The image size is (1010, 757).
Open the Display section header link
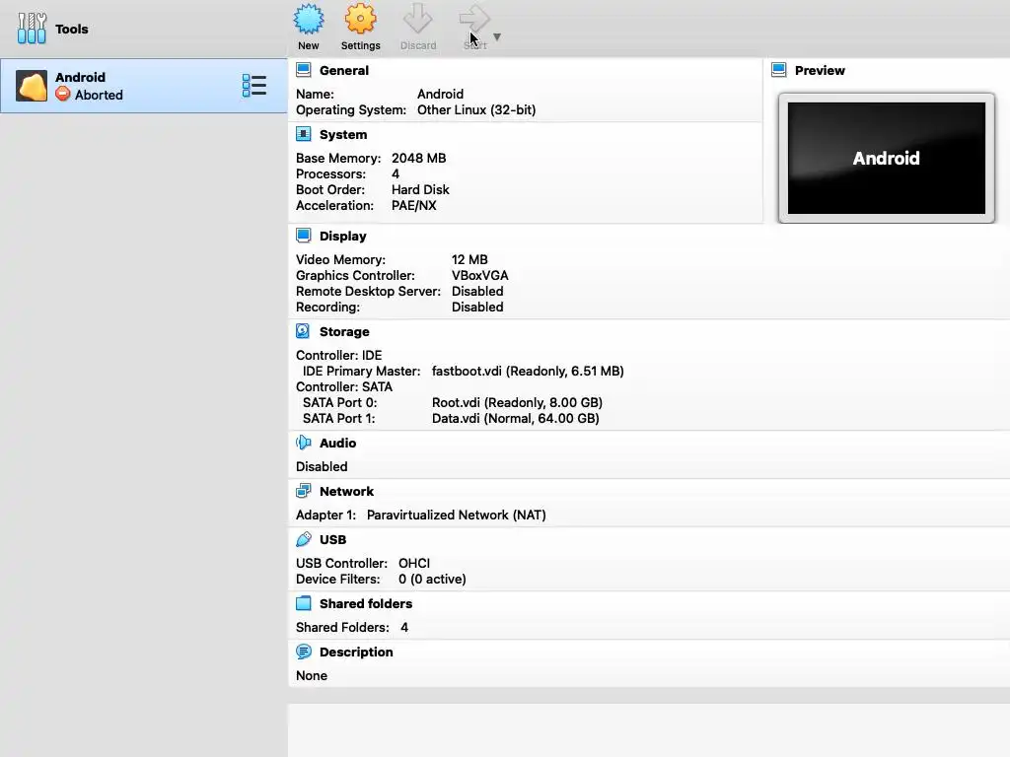click(342, 237)
